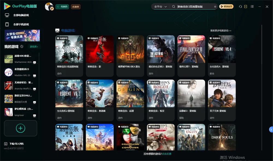Open 寂静岭2: 重制版 game card
273x161 pixels.
(x=191, y=100)
